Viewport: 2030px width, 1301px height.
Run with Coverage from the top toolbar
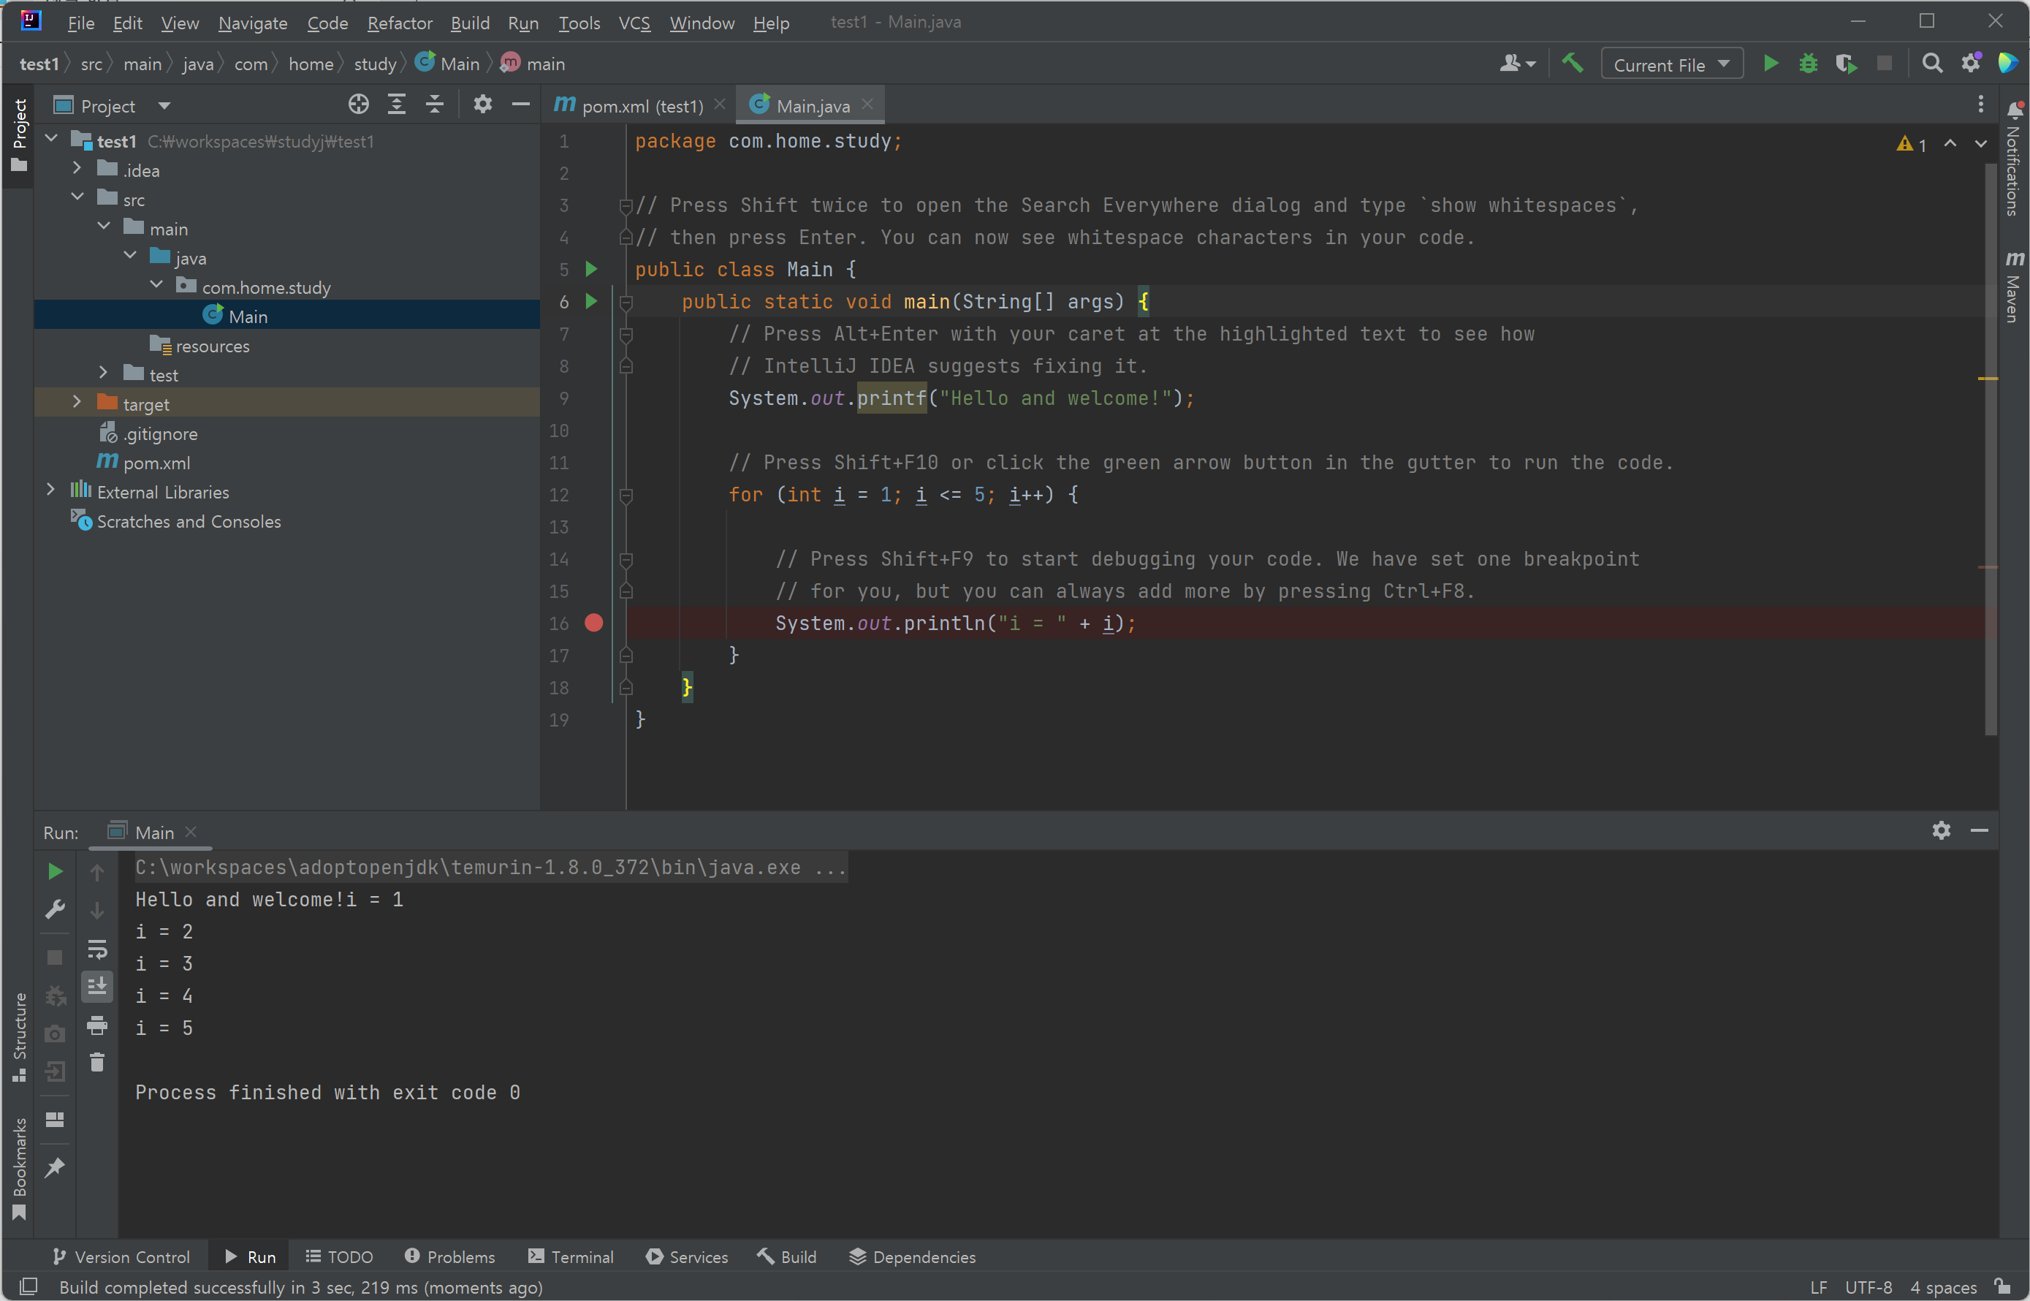(x=1846, y=64)
